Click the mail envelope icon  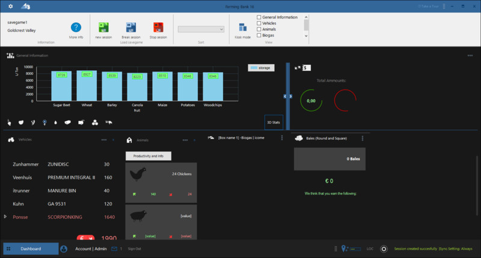click(112, 248)
